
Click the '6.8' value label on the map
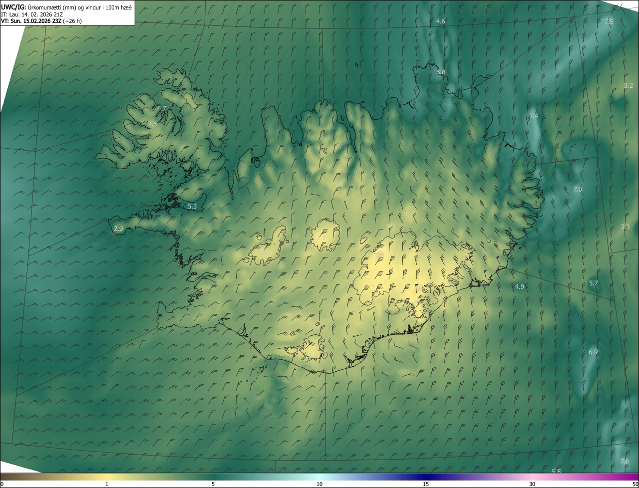point(441,72)
